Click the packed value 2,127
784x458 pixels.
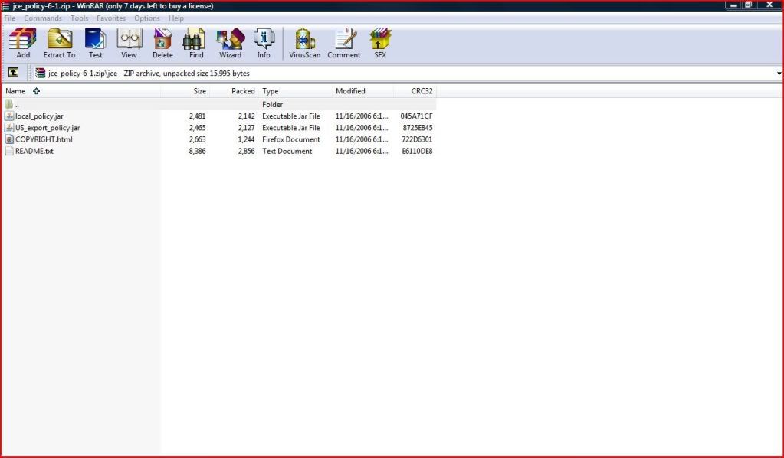(x=246, y=127)
